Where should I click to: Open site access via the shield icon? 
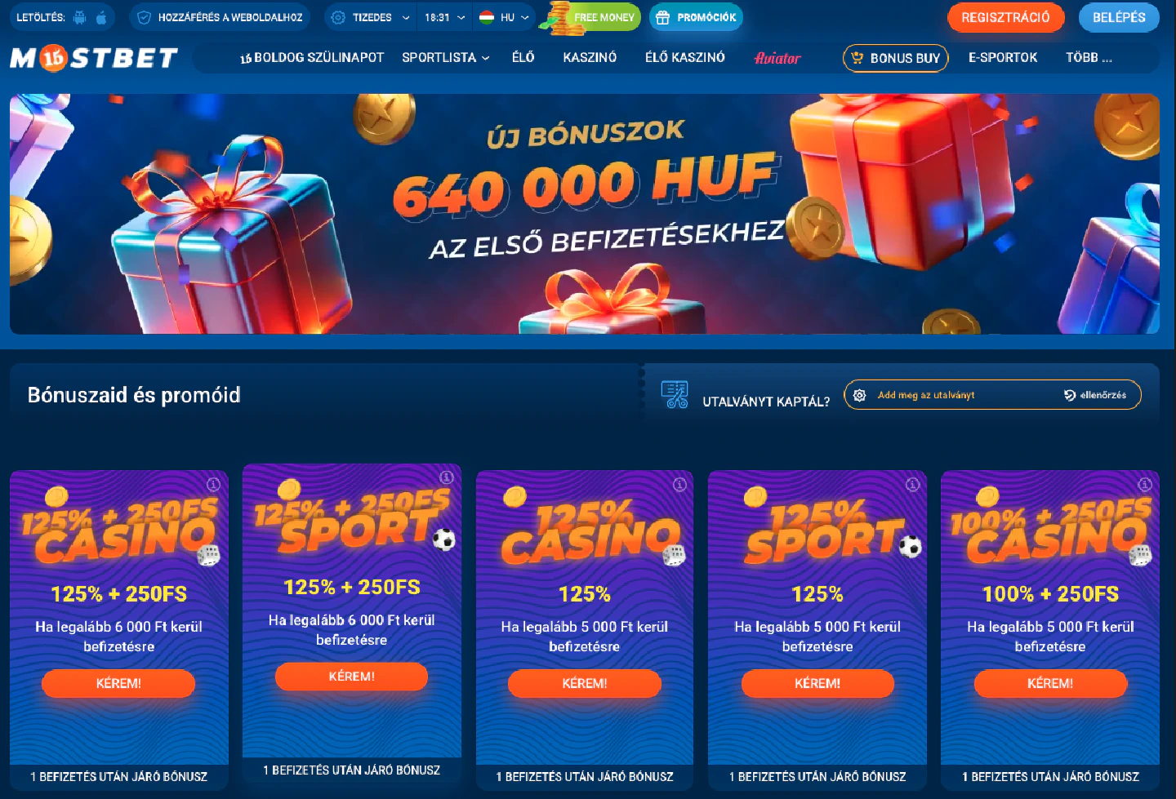pos(145,17)
